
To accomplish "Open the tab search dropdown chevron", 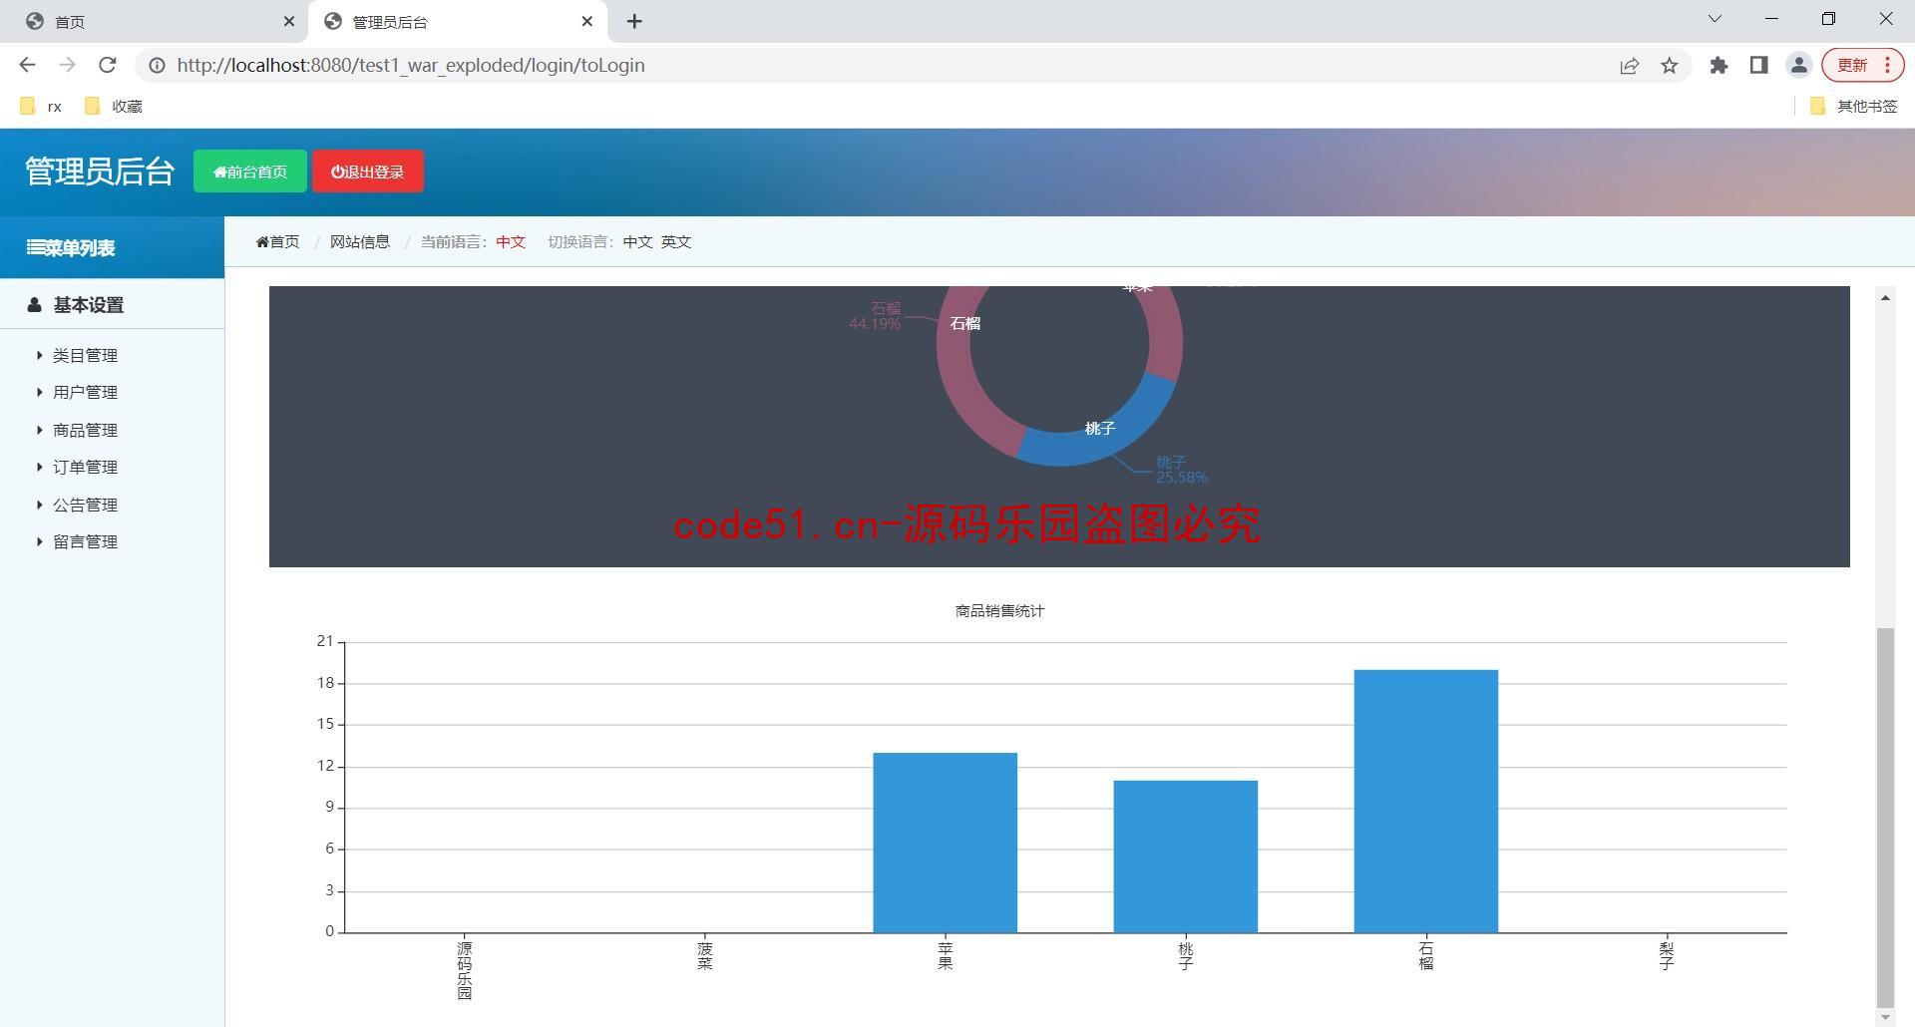I will tap(1715, 19).
